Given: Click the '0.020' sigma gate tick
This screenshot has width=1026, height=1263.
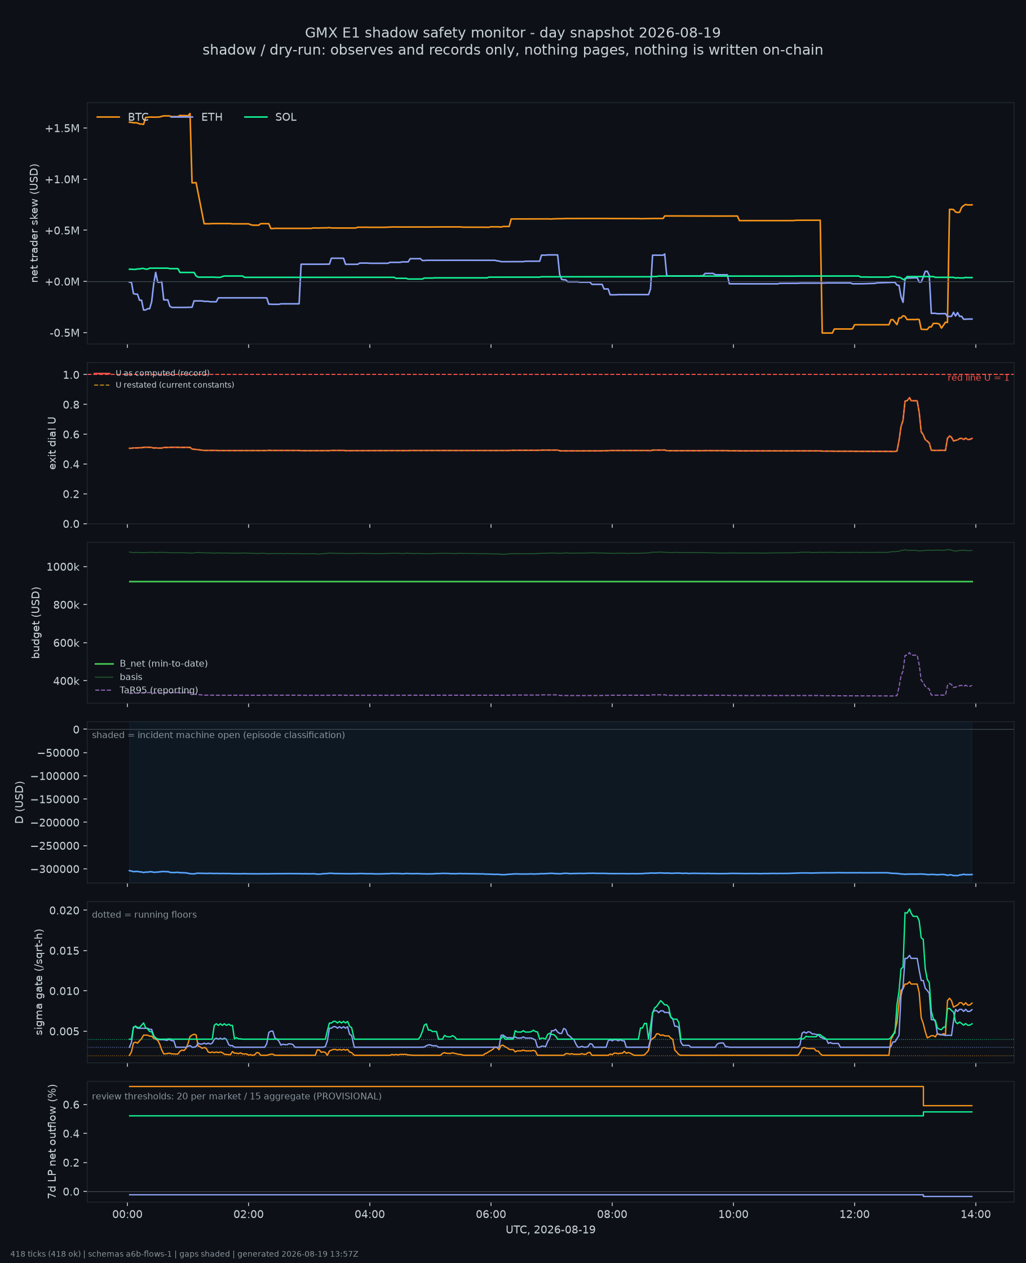Looking at the screenshot, I should [64, 910].
